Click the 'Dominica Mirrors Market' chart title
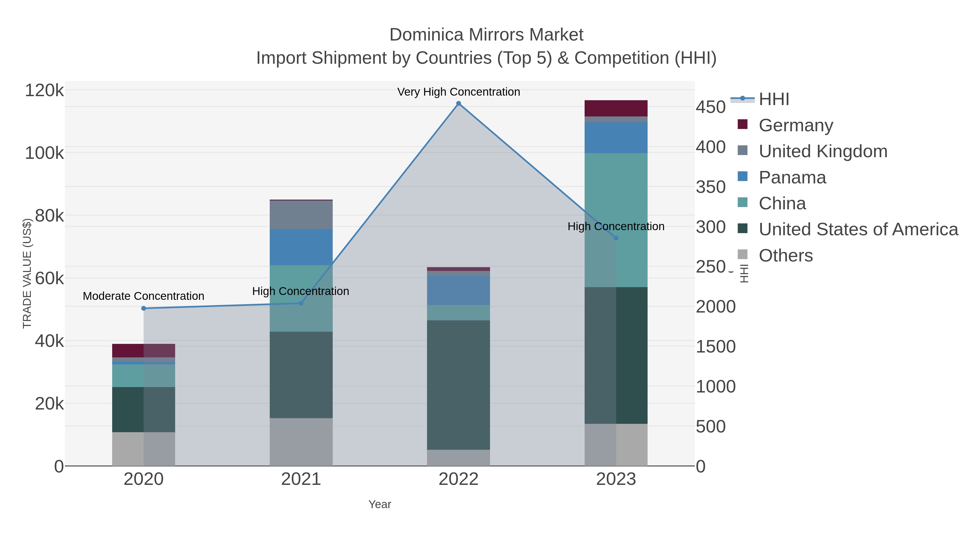The width and height of the screenshot is (973, 547). 486,35
